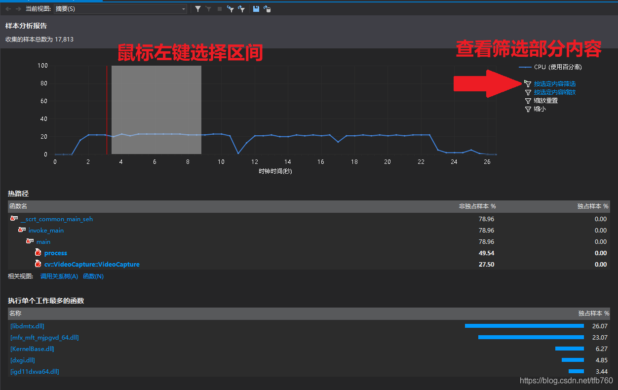Open the [dxgi.dll] module link

pos(23,360)
